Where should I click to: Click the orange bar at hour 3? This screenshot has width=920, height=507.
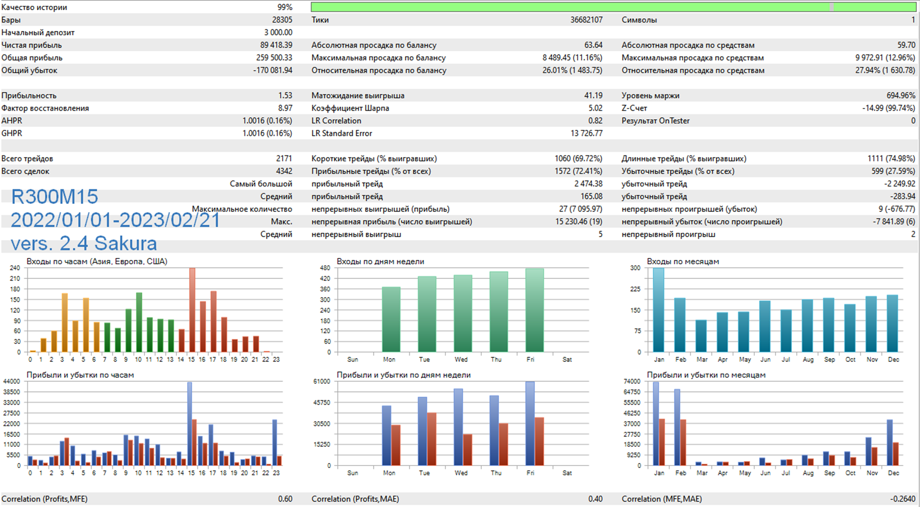click(x=65, y=322)
